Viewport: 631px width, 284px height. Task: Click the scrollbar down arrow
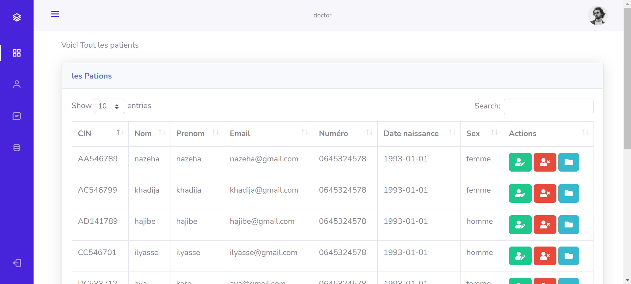tap(627, 280)
